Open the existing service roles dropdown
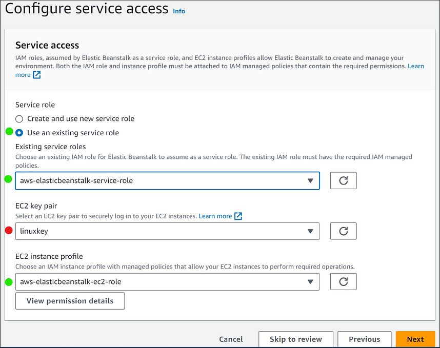 (x=167, y=180)
